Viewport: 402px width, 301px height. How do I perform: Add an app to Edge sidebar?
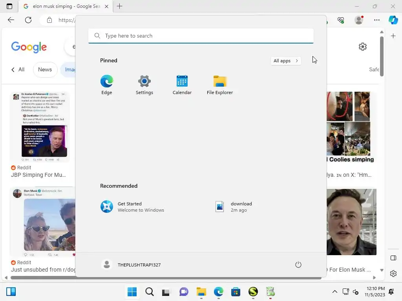393,36
